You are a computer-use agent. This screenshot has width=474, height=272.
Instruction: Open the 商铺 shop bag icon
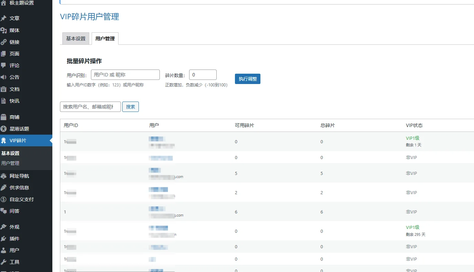pos(4,117)
